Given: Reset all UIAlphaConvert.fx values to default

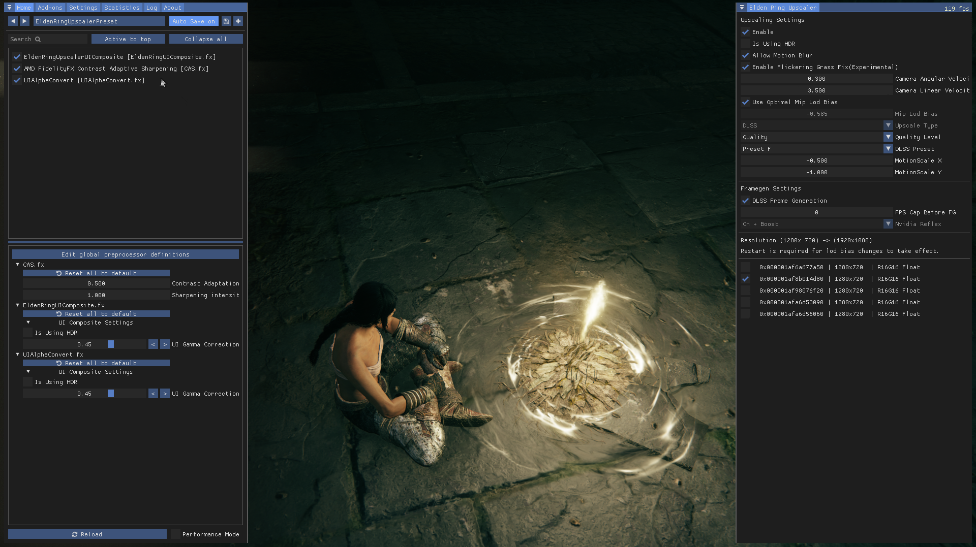Looking at the screenshot, I should pos(96,363).
